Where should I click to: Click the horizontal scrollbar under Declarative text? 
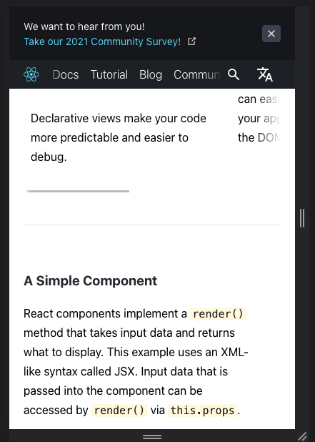coord(78,191)
